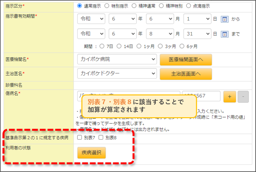
Task: Remove disease name row with minus button
Action: pos(243,97)
